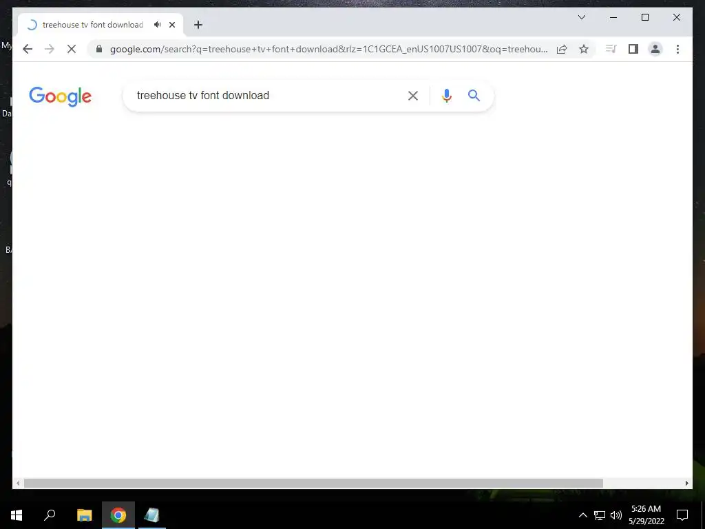Open a new tab with plus button
705x529 pixels.
198,25
